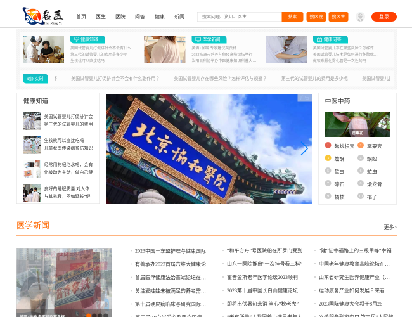The image size is (412, 317).
Task: Click the 搜医院 button
Action: tap(316, 16)
